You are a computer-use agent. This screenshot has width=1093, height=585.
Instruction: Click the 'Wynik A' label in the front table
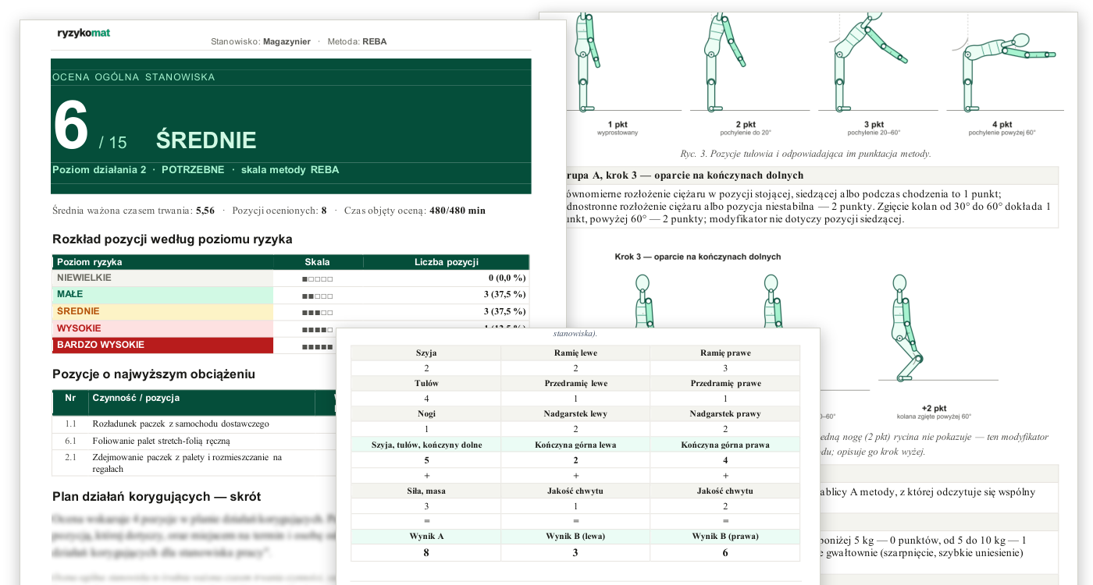tap(426, 537)
